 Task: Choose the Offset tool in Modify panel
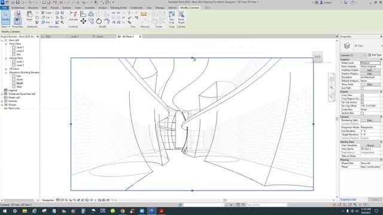(91, 14)
